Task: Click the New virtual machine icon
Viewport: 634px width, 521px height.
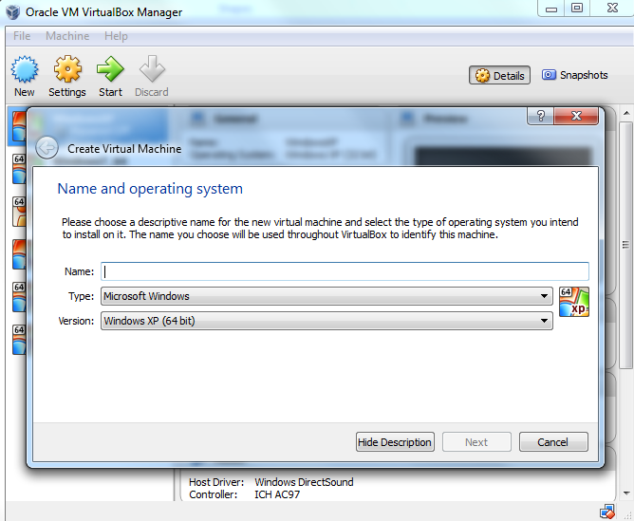Action: click(x=25, y=72)
